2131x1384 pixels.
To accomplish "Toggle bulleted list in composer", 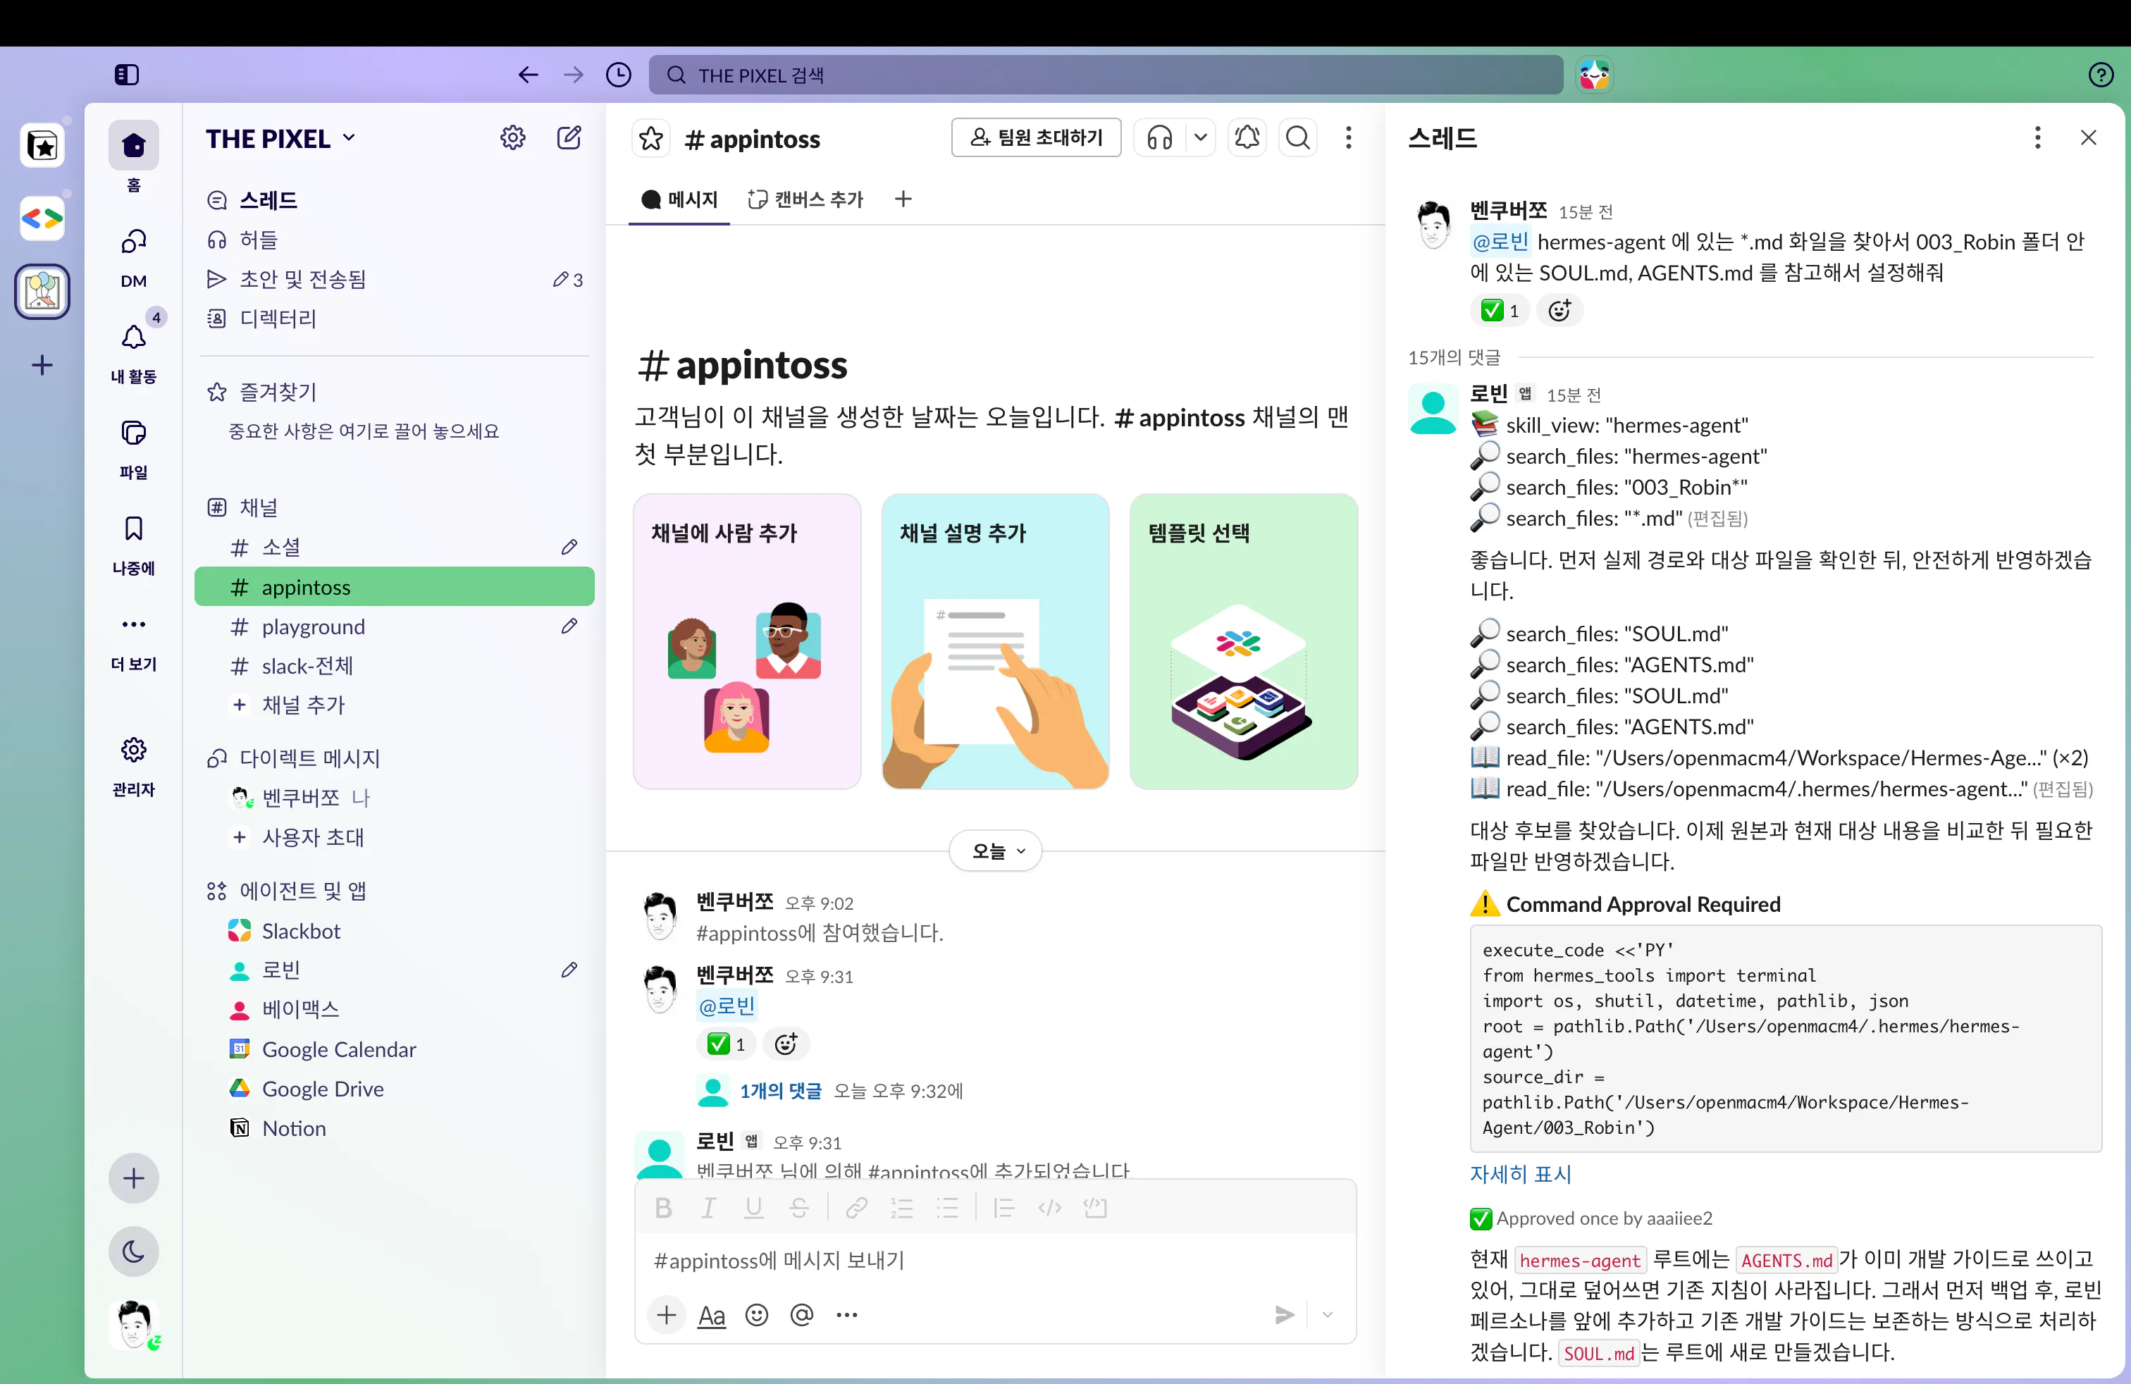I will pos(947,1209).
